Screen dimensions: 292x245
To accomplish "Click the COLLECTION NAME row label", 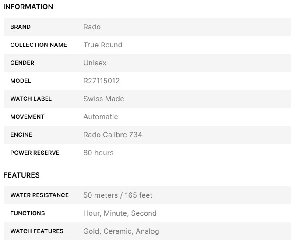I will point(39,45).
